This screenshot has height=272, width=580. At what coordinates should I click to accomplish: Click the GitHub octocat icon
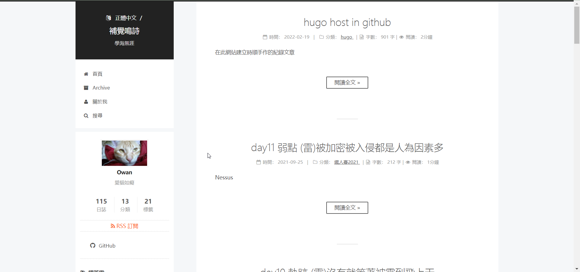pos(93,245)
